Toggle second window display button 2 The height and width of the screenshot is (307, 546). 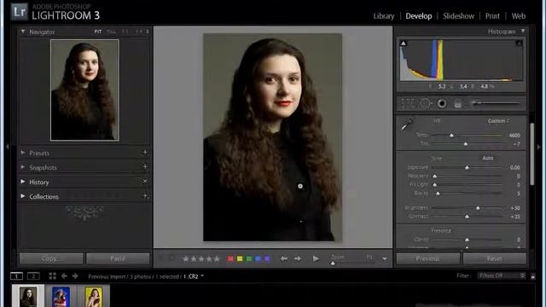click(x=33, y=276)
